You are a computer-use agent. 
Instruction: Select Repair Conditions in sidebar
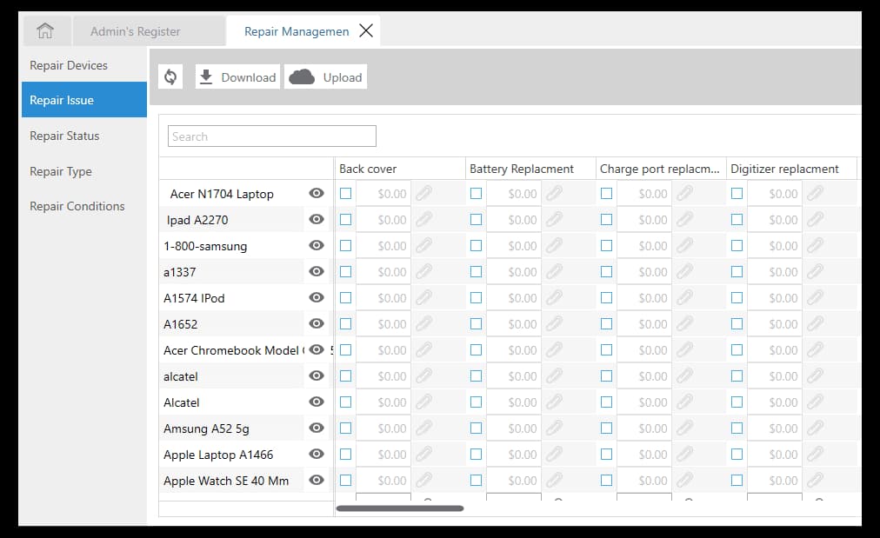pos(77,206)
